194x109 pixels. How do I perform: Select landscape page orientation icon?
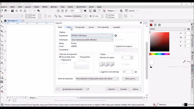tap(50, 16)
